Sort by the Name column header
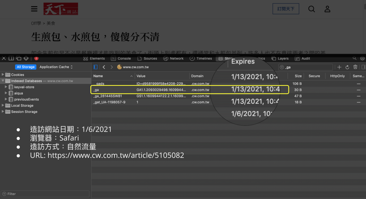 coord(113,76)
